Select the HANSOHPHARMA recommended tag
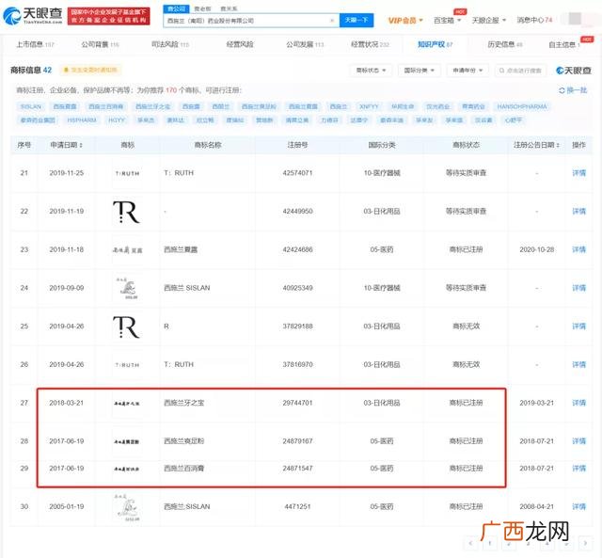 point(522,106)
